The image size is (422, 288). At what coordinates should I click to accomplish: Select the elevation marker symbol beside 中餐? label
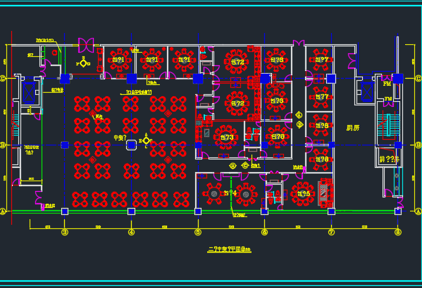click(x=146, y=140)
